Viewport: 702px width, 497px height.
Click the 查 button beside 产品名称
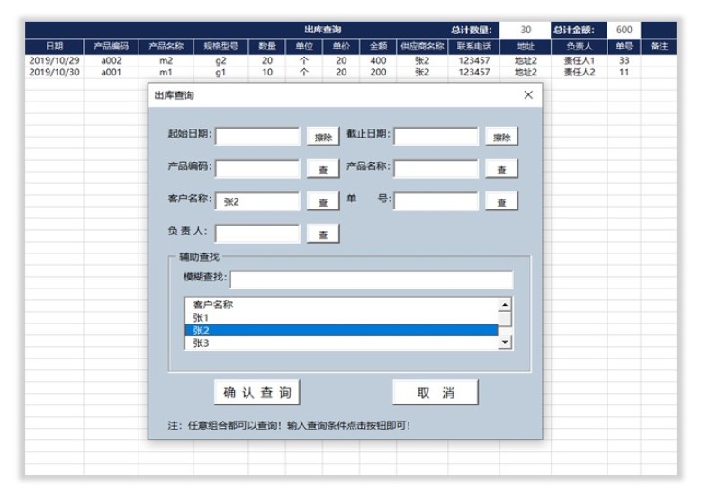pos(501,169)
